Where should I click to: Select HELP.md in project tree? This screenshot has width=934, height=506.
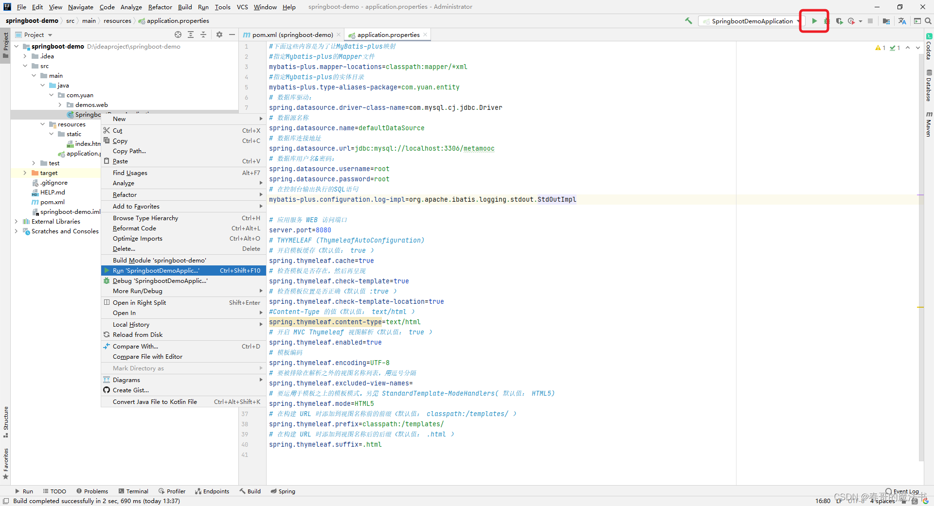tap(53, 192)
